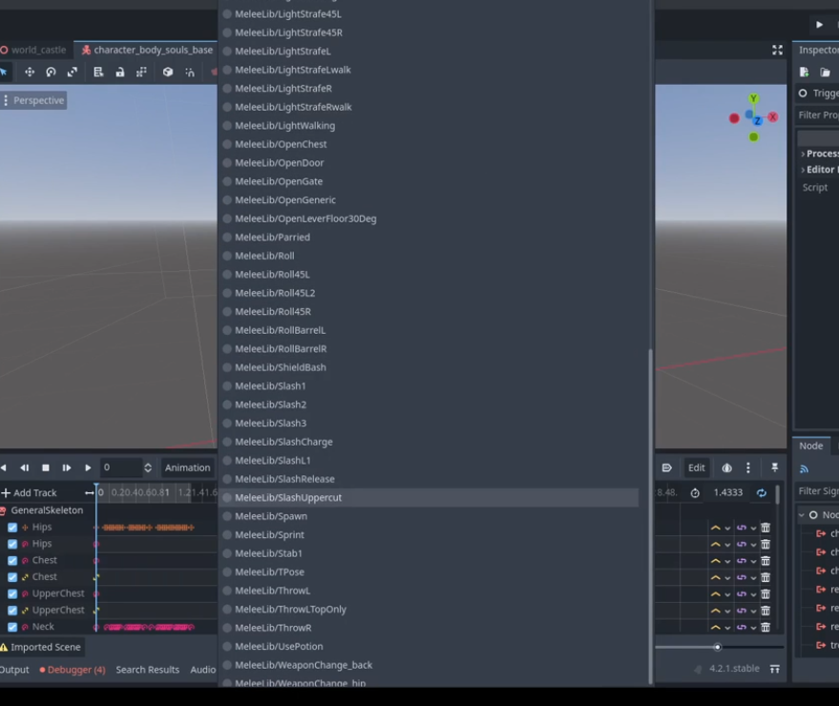Click the timeline zoom slider handle
The image size is (839, 706).
tap(718, 648)
